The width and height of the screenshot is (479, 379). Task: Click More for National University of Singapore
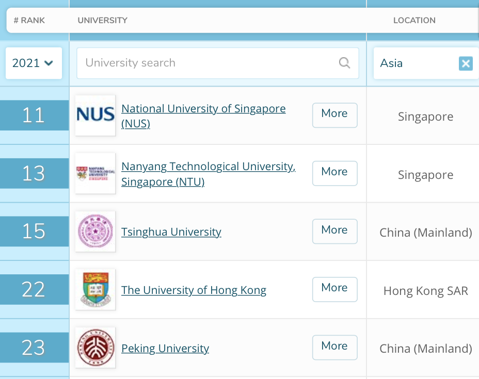(334, 115)
